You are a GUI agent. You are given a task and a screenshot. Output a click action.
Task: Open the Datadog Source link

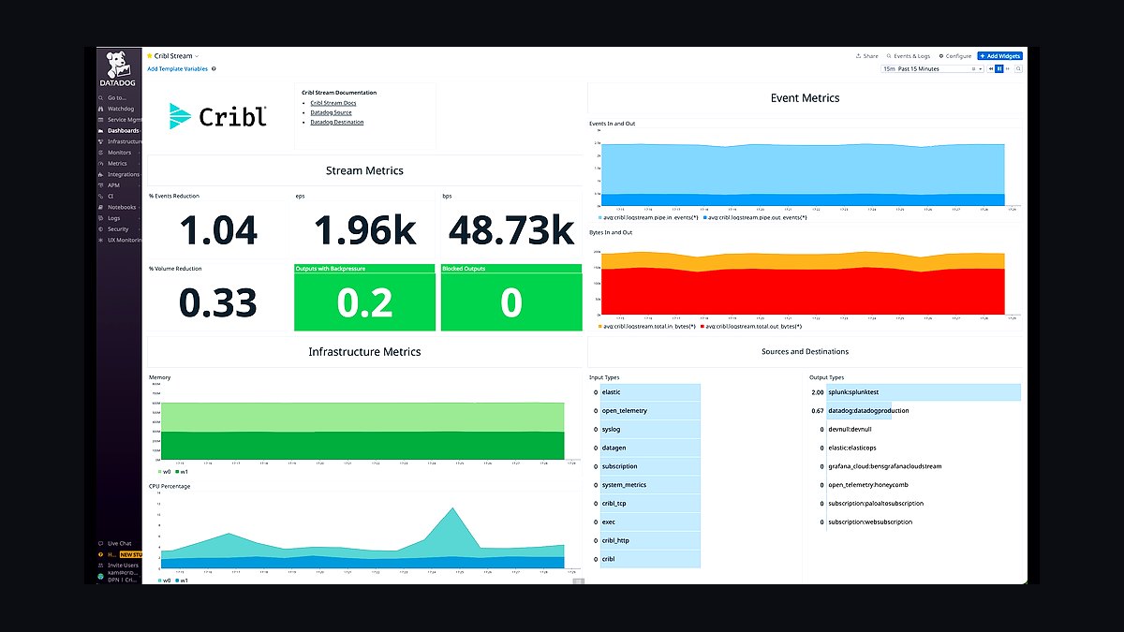click(x=332, y=112)
